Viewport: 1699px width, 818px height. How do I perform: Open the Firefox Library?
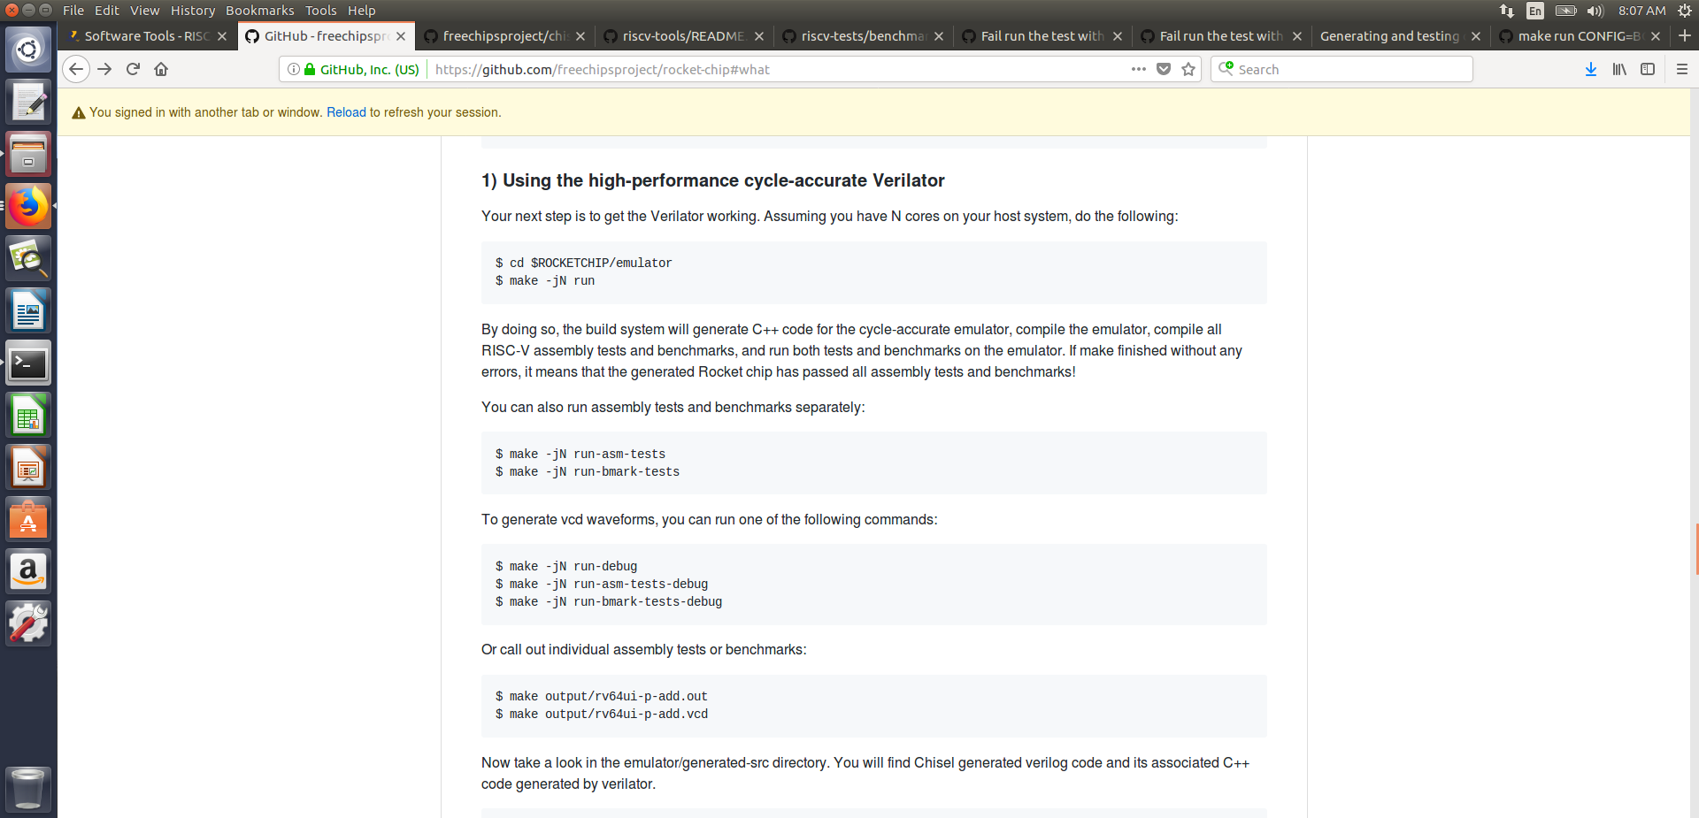tap(1619, 69)
